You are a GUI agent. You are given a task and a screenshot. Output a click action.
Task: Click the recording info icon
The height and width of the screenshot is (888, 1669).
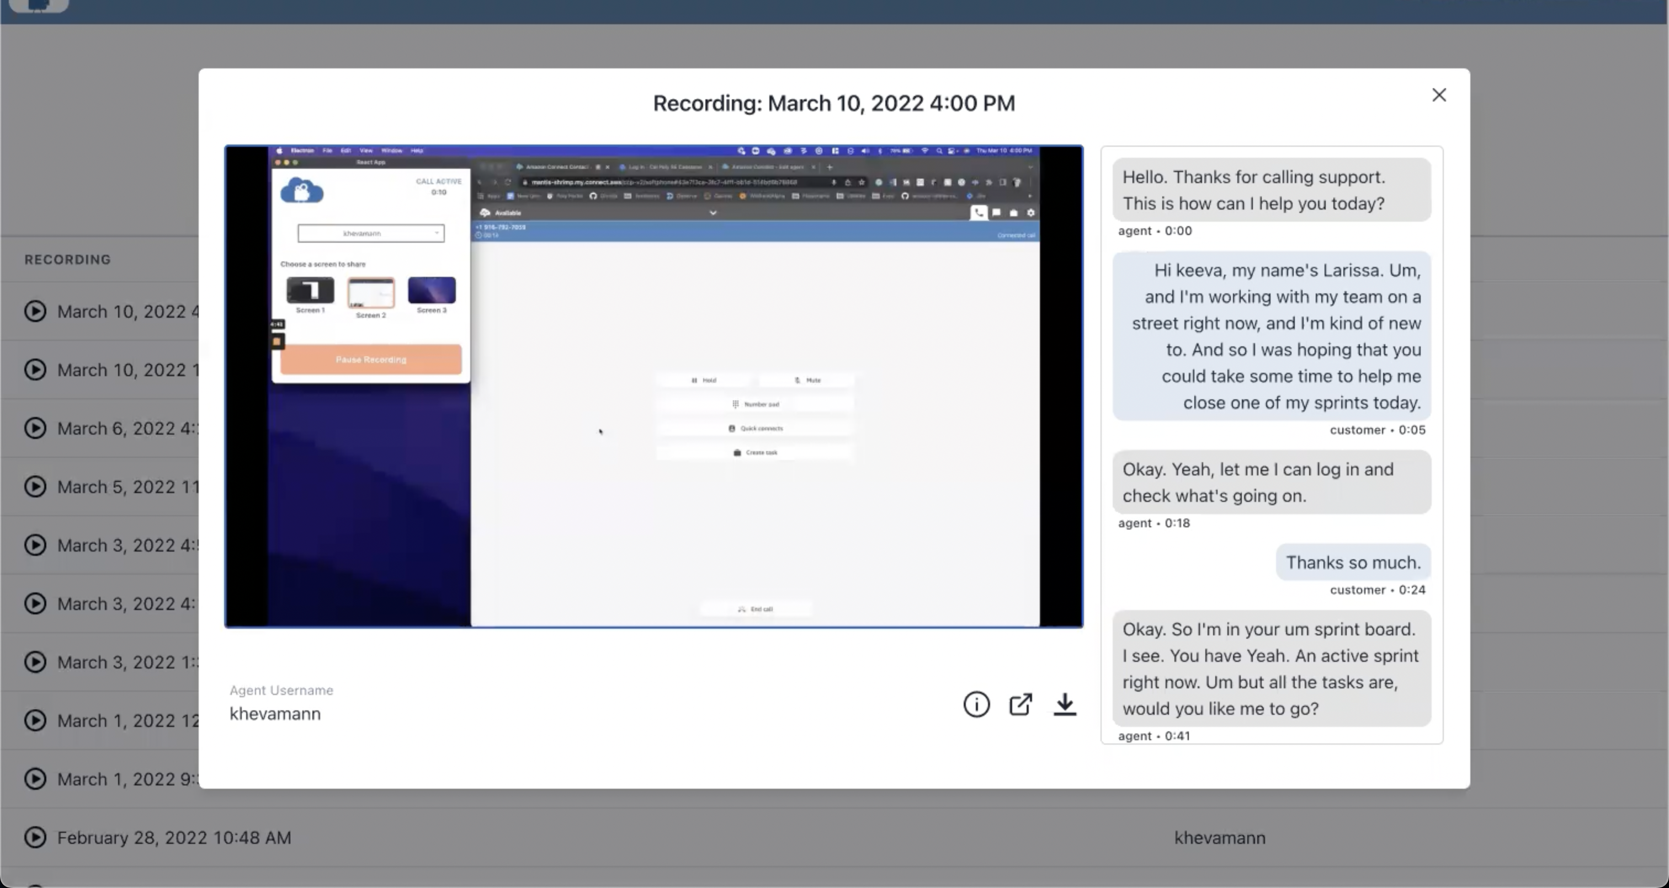click(976, 704)
